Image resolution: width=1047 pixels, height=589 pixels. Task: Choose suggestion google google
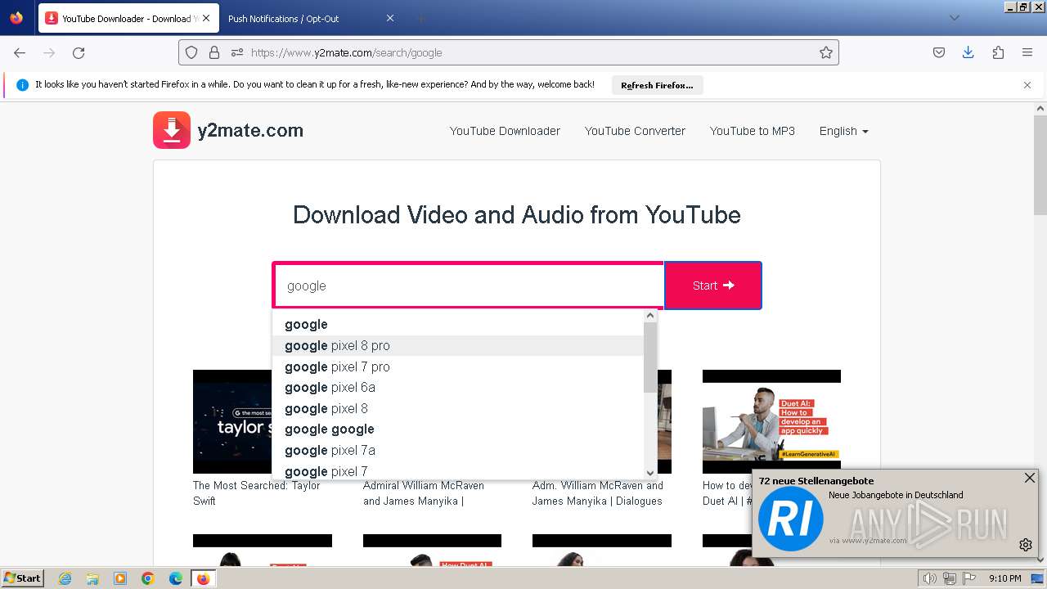(458, 429)
